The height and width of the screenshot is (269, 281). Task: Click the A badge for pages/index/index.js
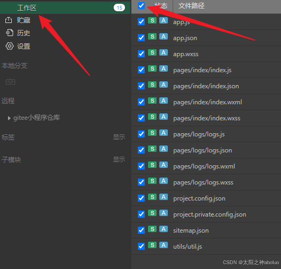point(164,68)
